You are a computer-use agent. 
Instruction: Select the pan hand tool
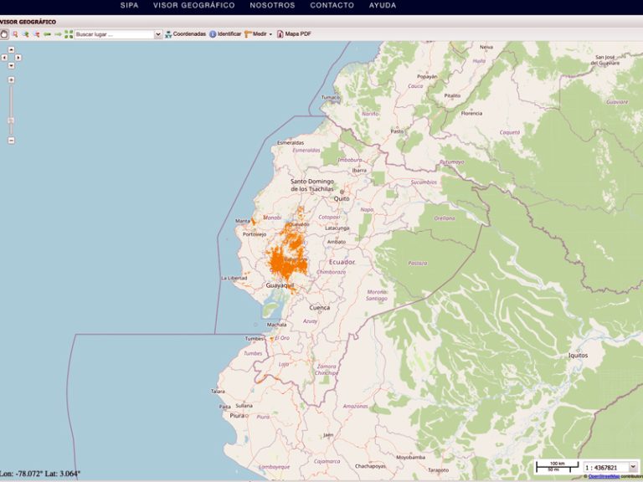click(4, 34)
